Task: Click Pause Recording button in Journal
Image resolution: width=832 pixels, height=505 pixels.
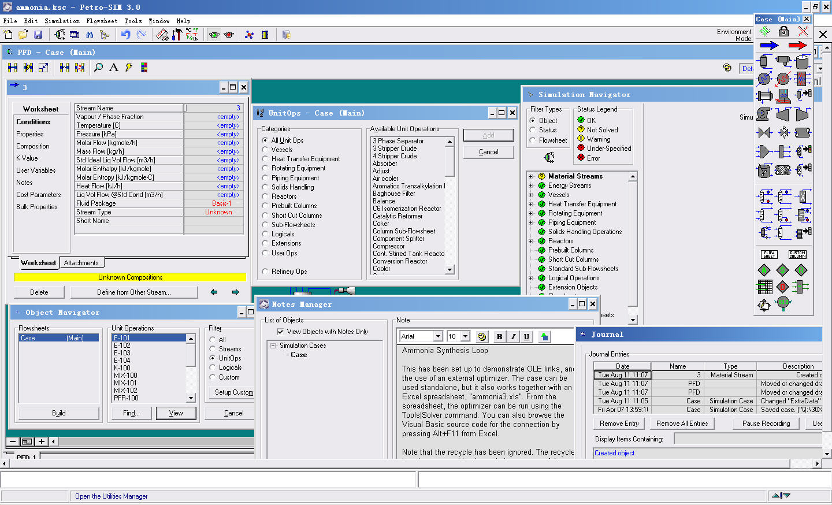Action: click(x=766, y=424)
